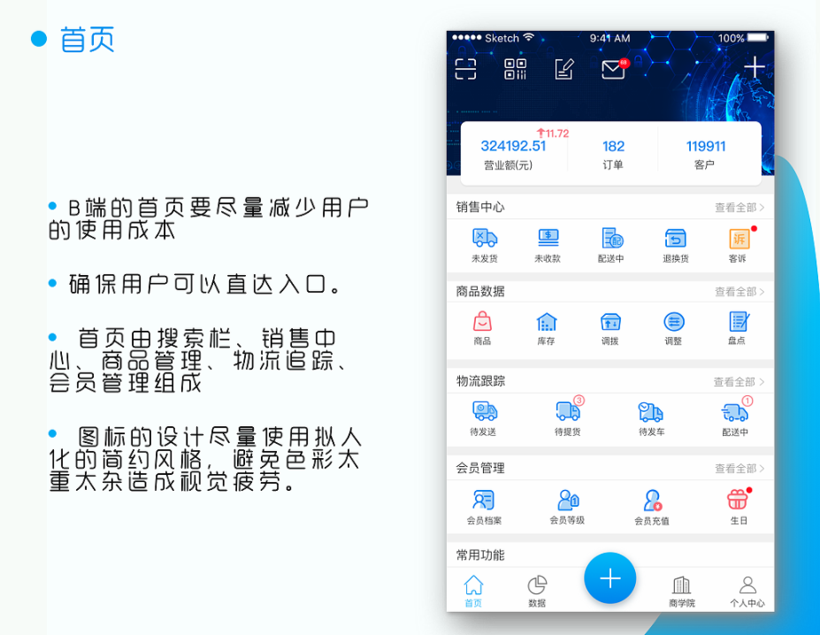This screenshot has height=635, width=820.
Task: Switch to 首页 home tab
Action: pyautogui.click(x=473, y=591)
